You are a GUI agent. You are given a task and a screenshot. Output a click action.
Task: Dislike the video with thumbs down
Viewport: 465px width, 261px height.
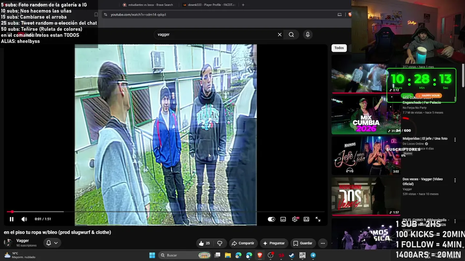220,243
